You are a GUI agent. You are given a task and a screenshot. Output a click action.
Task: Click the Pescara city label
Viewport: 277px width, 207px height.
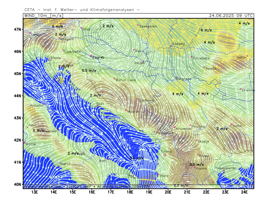coord(50,131)
